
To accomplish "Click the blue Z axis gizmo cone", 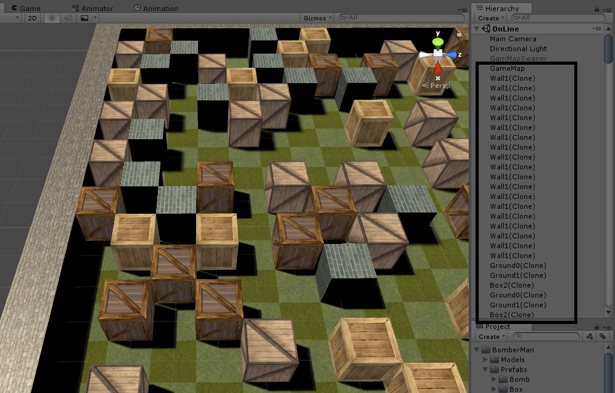I will [450, 55].
